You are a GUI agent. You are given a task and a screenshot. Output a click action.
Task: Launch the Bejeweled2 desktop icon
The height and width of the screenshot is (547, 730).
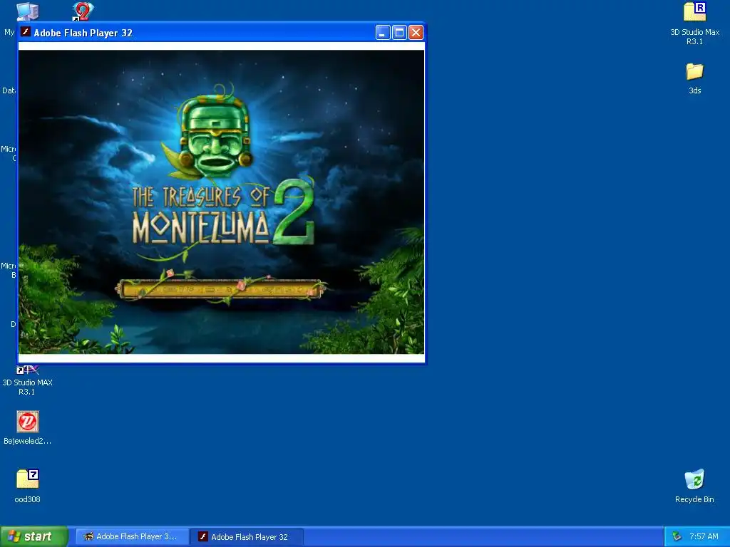[28, 422]
